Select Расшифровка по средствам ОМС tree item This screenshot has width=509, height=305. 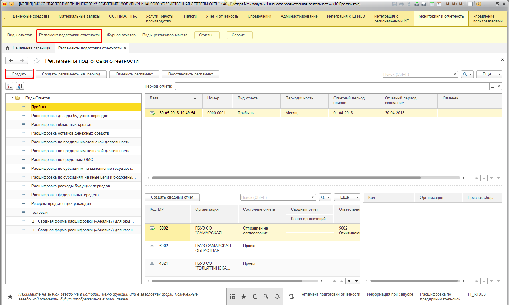[x=62, y=160]
